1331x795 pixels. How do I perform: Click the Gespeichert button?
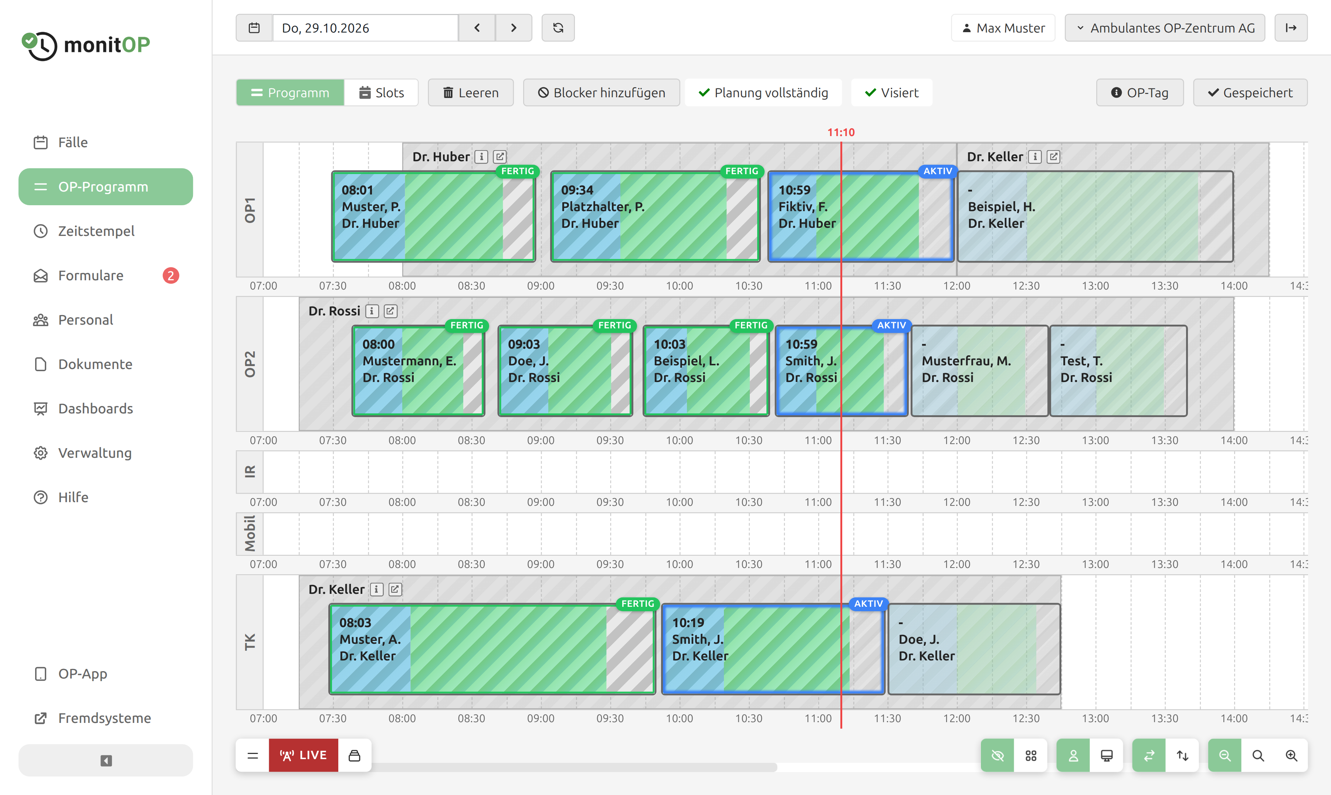pyautogui.click(x=1250, y=93)
